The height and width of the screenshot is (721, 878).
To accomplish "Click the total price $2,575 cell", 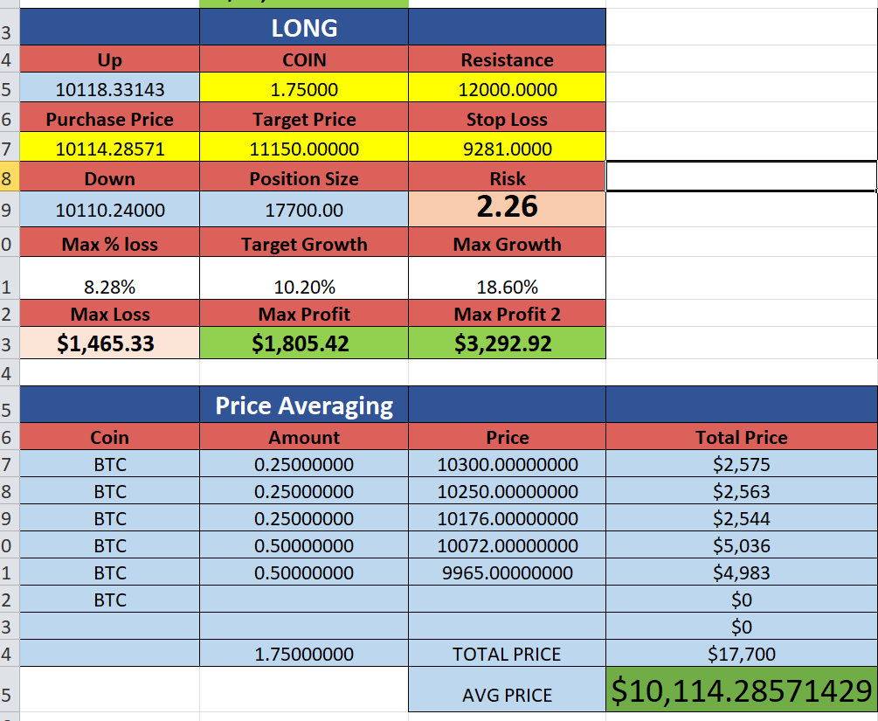I will click(742, 463).
